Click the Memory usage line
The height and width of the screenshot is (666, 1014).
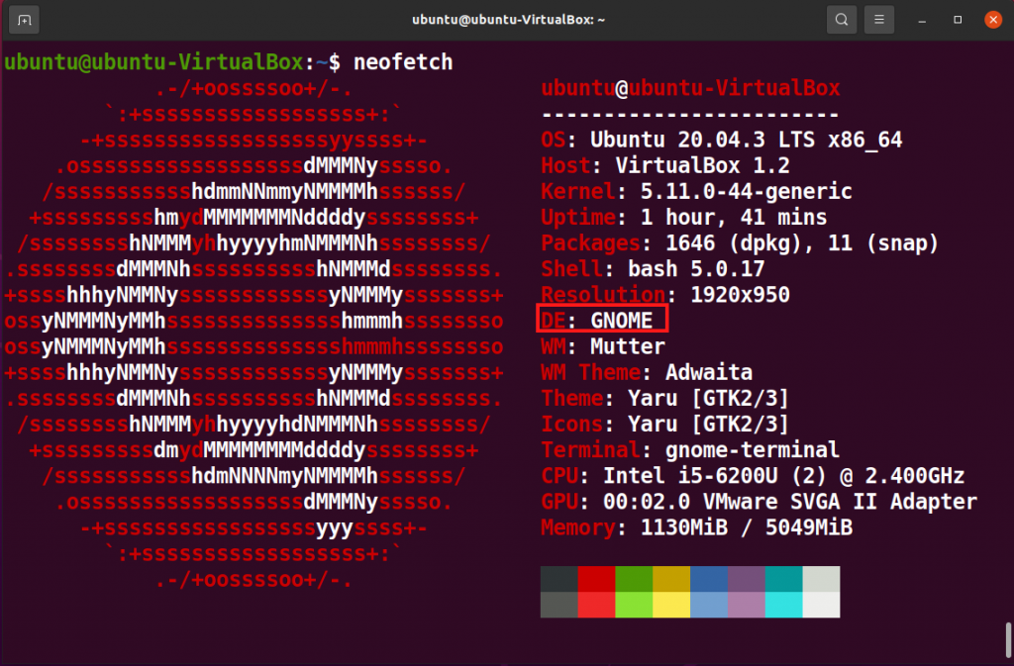pyautogui.click(x=693, y=527)
